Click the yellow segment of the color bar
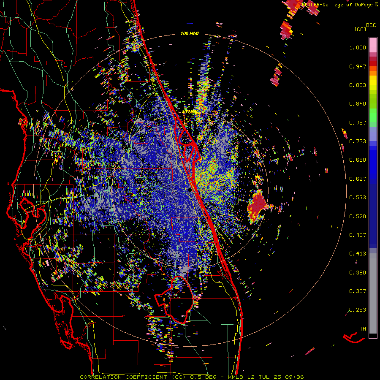Screen dimensions: 380x380 point(373,83)
